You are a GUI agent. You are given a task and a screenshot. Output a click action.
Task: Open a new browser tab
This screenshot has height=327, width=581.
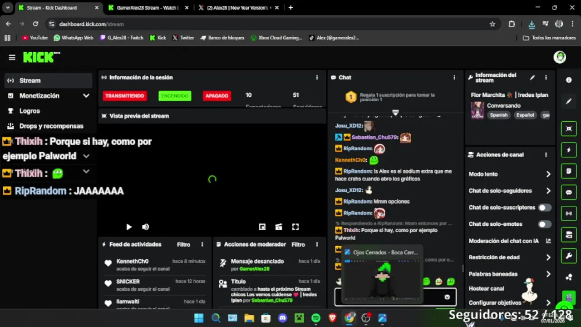290,8
